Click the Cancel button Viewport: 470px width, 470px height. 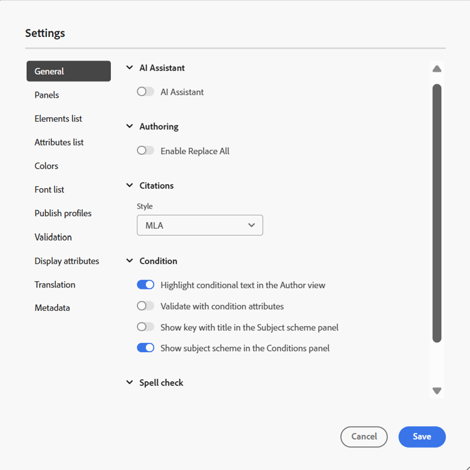point(364,437)
